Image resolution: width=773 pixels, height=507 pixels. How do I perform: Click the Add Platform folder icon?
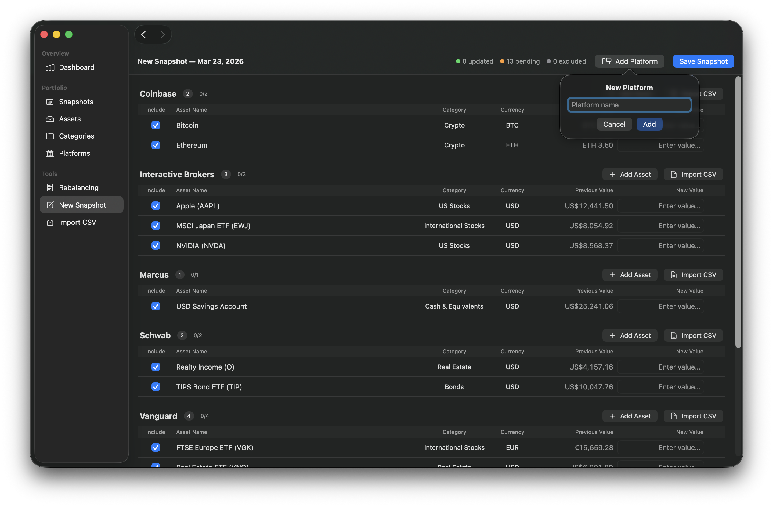pyautogui.click(x=606, y=61)
